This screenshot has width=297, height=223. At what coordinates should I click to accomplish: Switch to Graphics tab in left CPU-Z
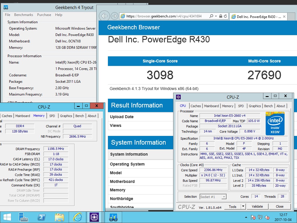click(x=66, y=116)
